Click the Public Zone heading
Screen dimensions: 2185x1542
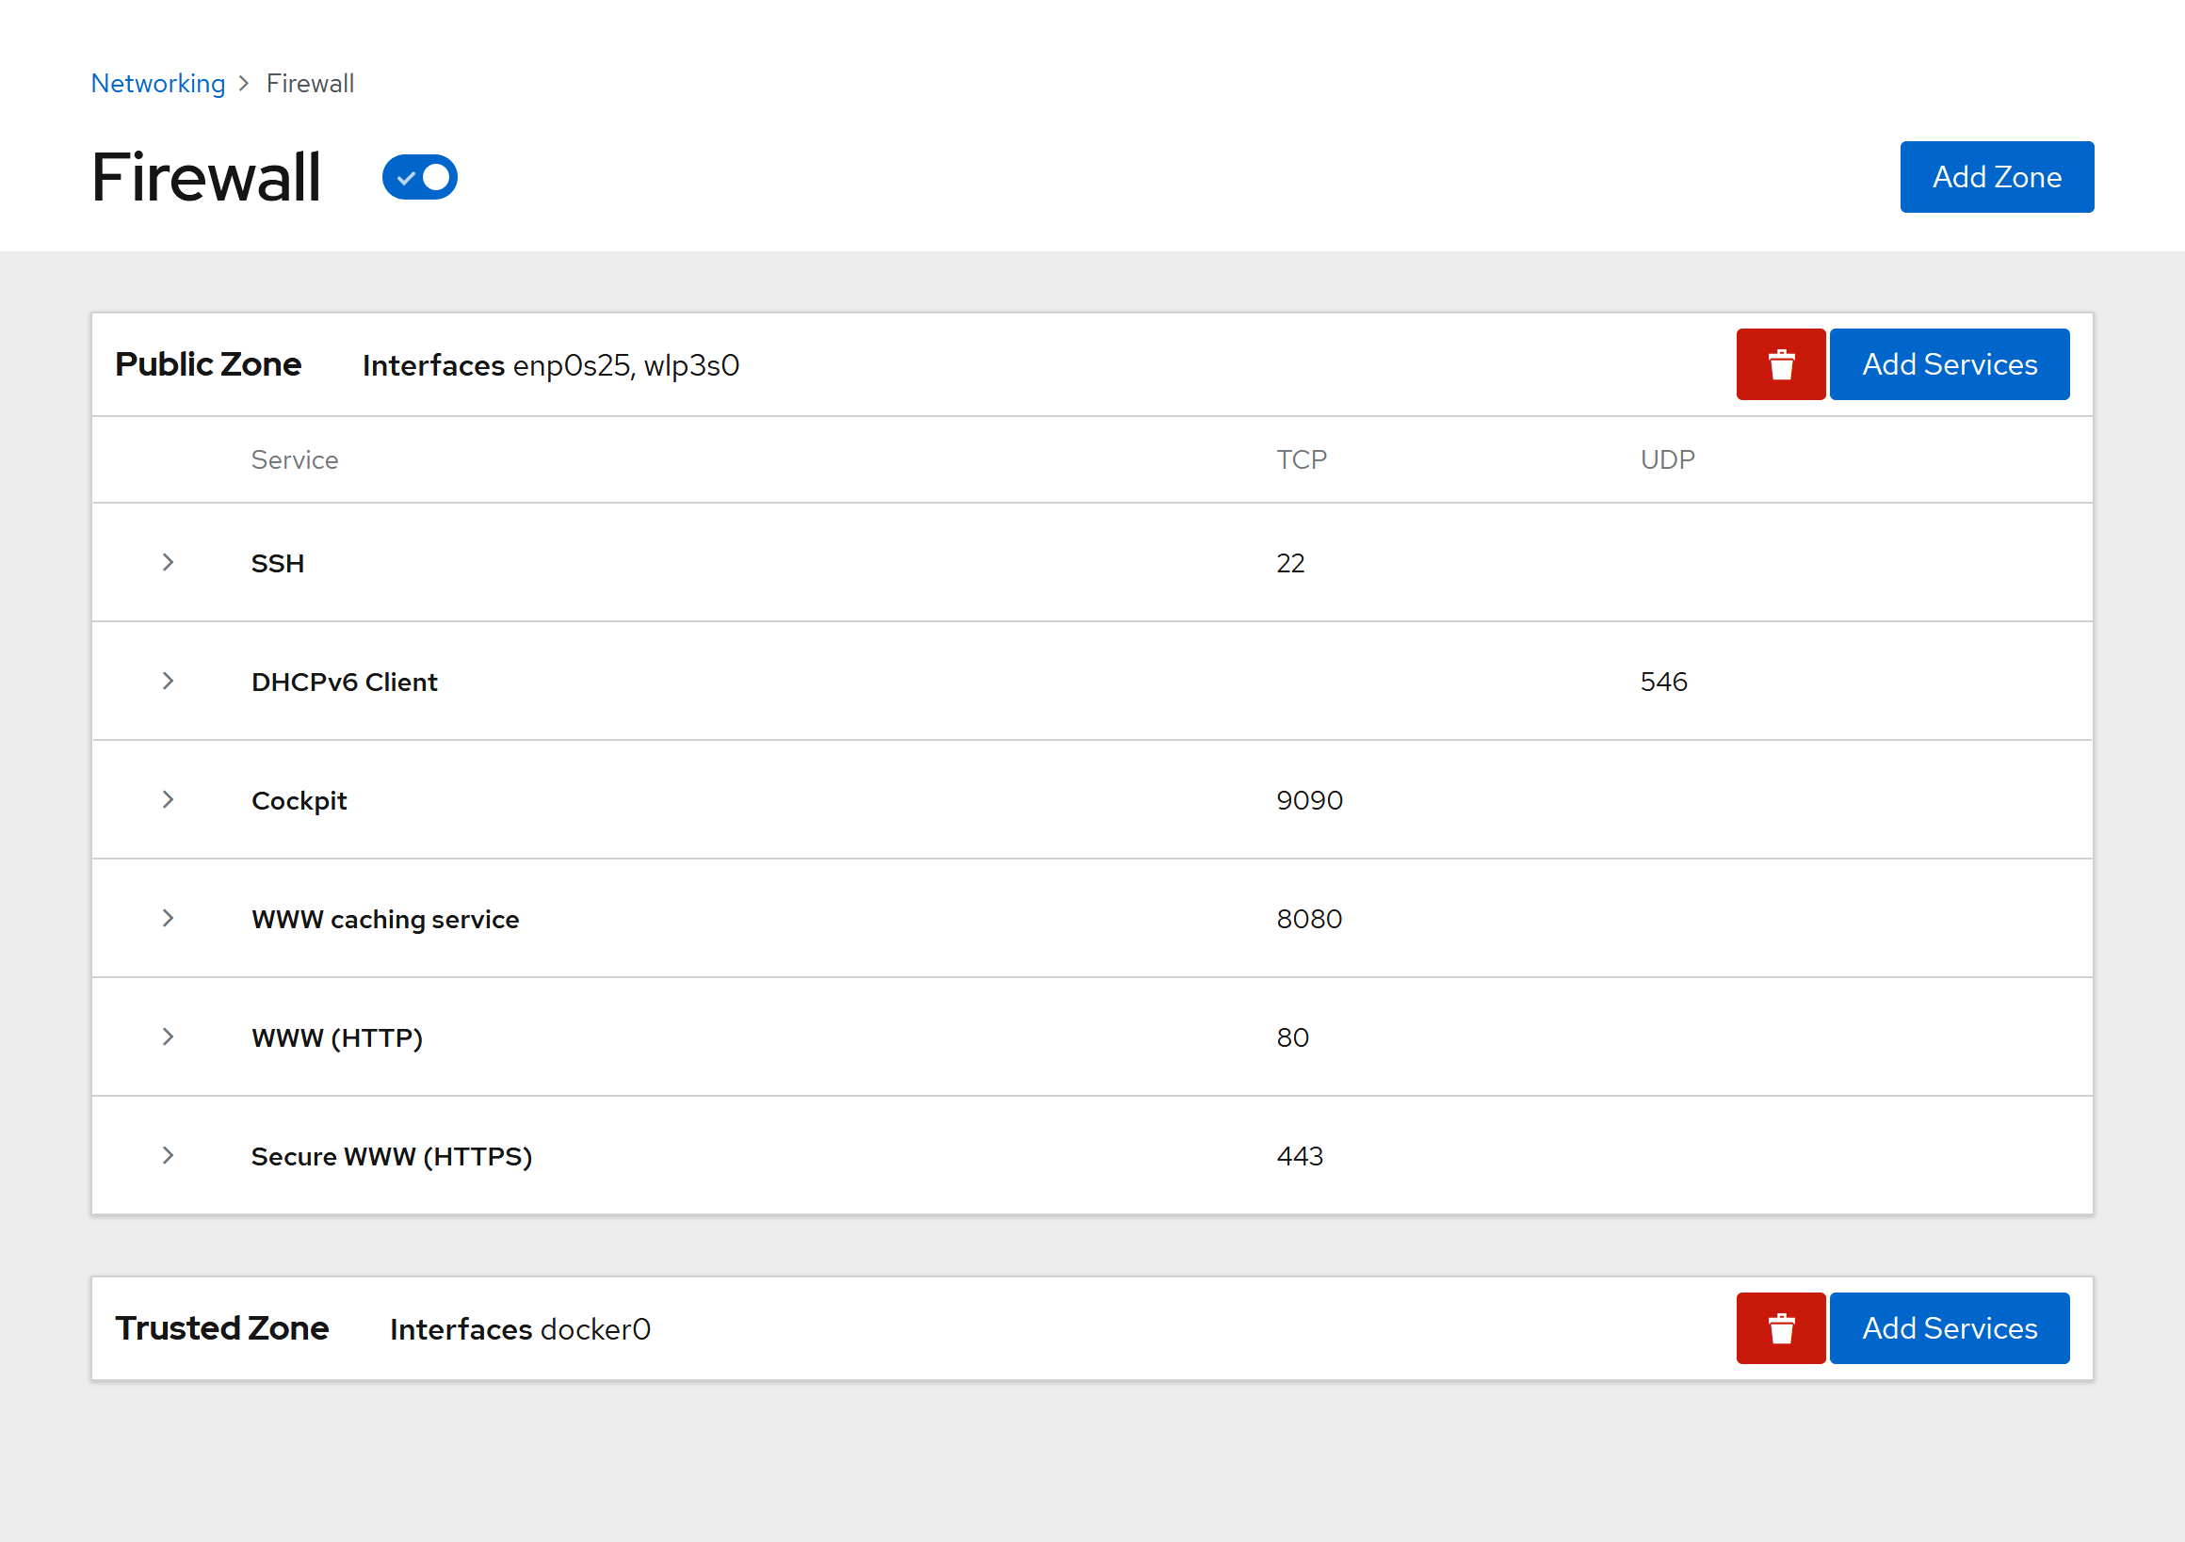tap(207, 364)
